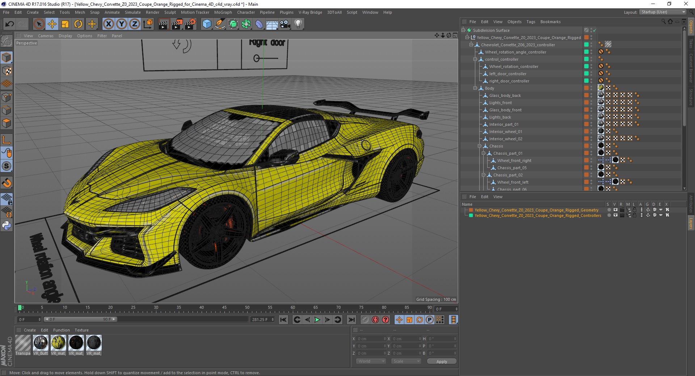Click Make Editable icon in left toolbar

7,41
